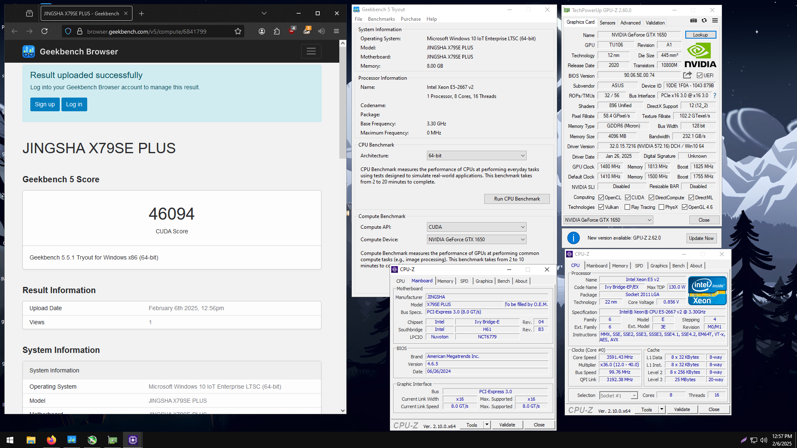Expand Tools arrow in Mainboard CPU-Z window
This screenshot has width=797, height=448.
[x=487, y=425]
